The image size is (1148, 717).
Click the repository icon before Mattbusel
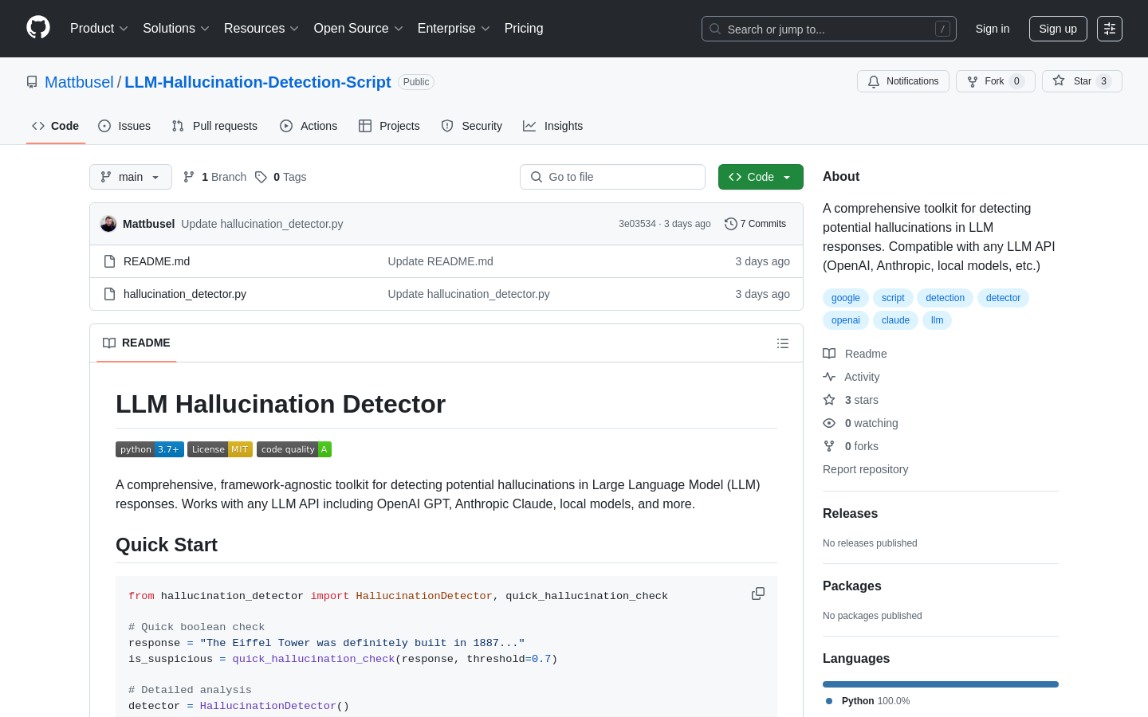pyautogui.click(x=32, y=82)
